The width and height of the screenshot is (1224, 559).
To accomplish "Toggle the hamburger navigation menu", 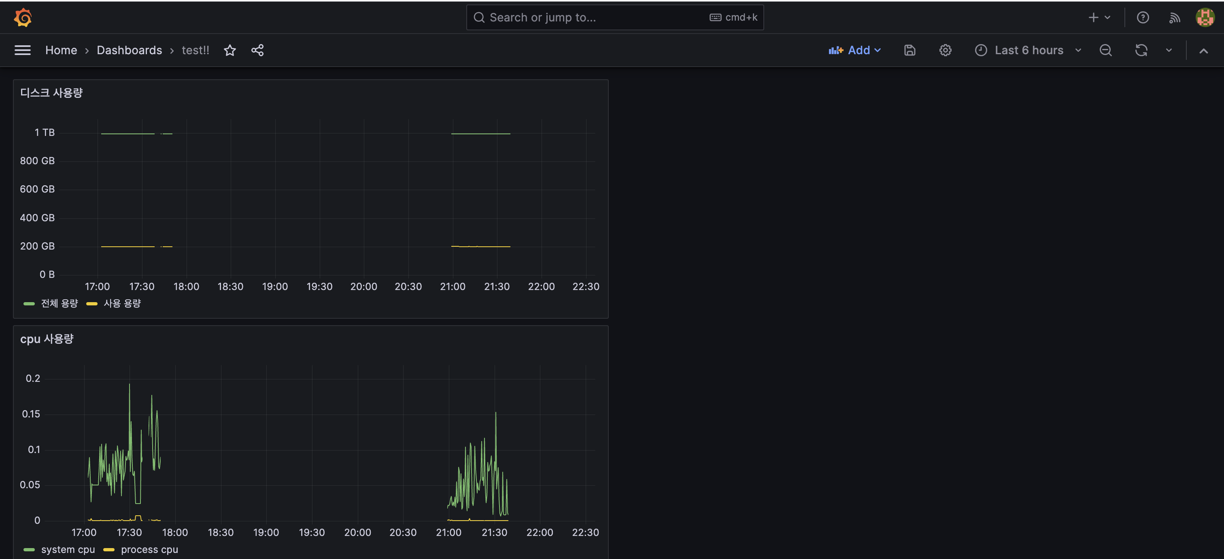I will pos(22,50).
